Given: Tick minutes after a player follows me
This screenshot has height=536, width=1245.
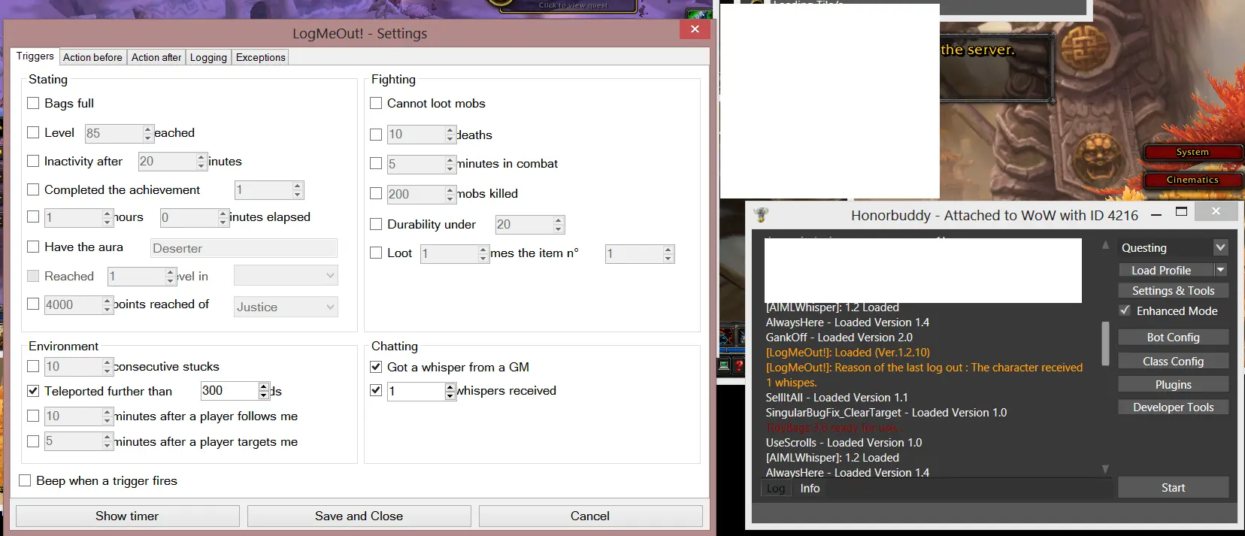Looking at the screenshot, I should [x=33, y=416].
